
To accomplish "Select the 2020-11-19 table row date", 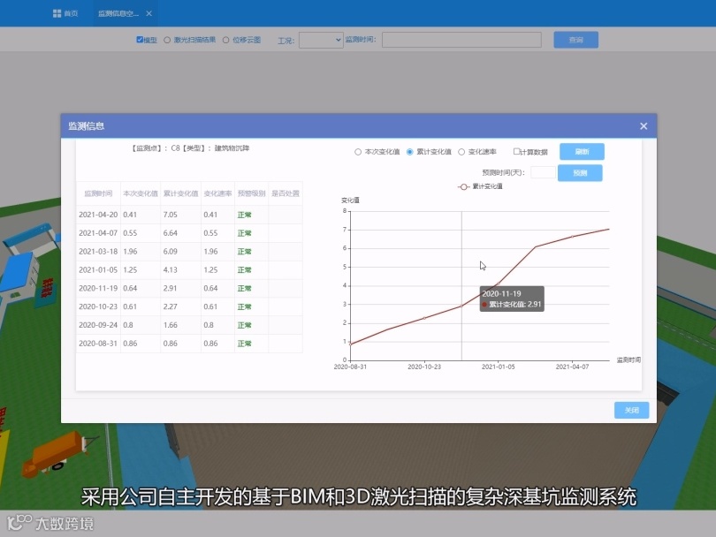I will [x=98, y=288].
